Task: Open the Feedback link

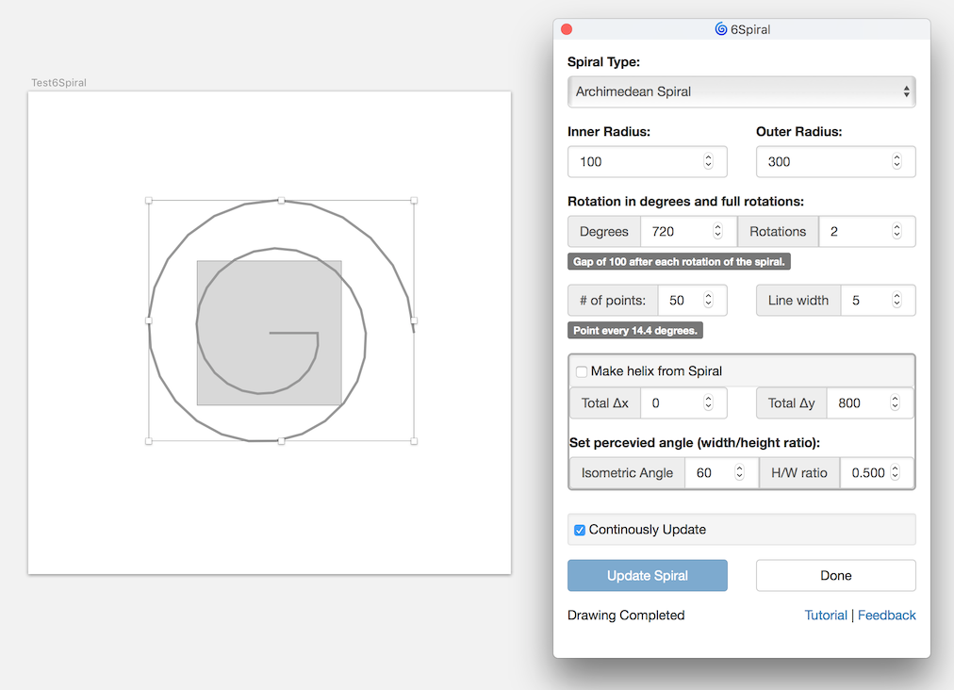Action: (x=886, y=616)
